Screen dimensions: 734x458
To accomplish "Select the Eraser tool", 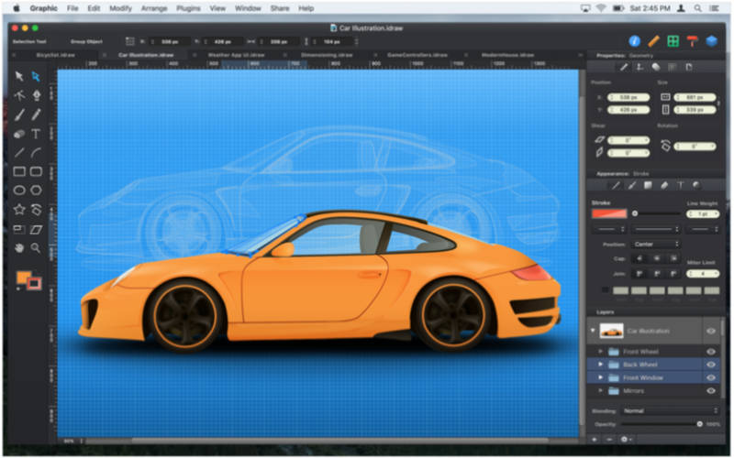I will click(x=19, y=134).
